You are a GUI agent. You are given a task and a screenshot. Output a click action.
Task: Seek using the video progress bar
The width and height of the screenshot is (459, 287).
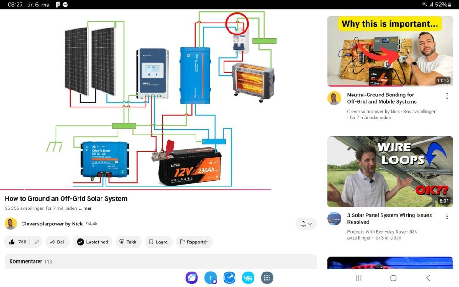135,190
